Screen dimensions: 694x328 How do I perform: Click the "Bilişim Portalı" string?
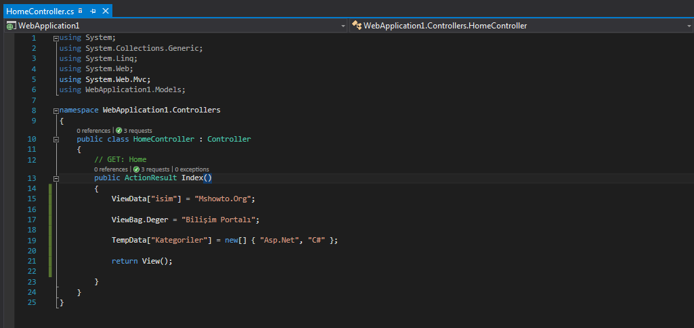(219, 220)
